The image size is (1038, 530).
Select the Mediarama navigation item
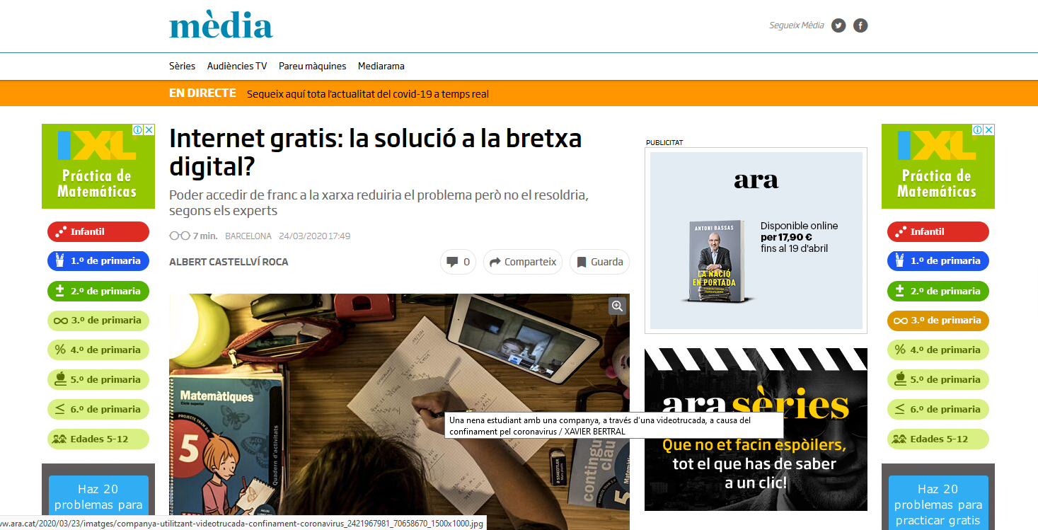[381, 66]
